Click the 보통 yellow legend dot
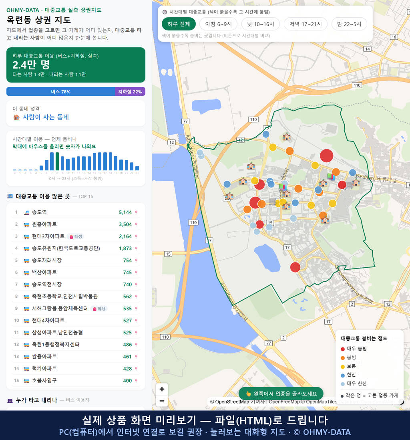410x440 pixels. [x=342, y=367]
